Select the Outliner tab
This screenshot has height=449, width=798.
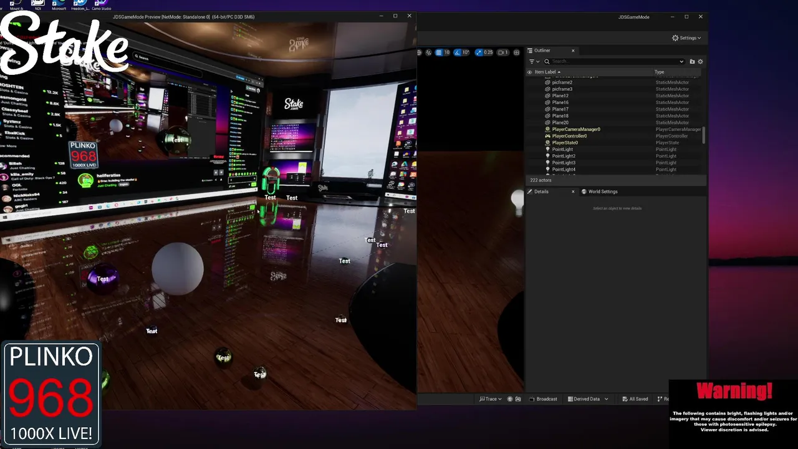coord(542,51)
